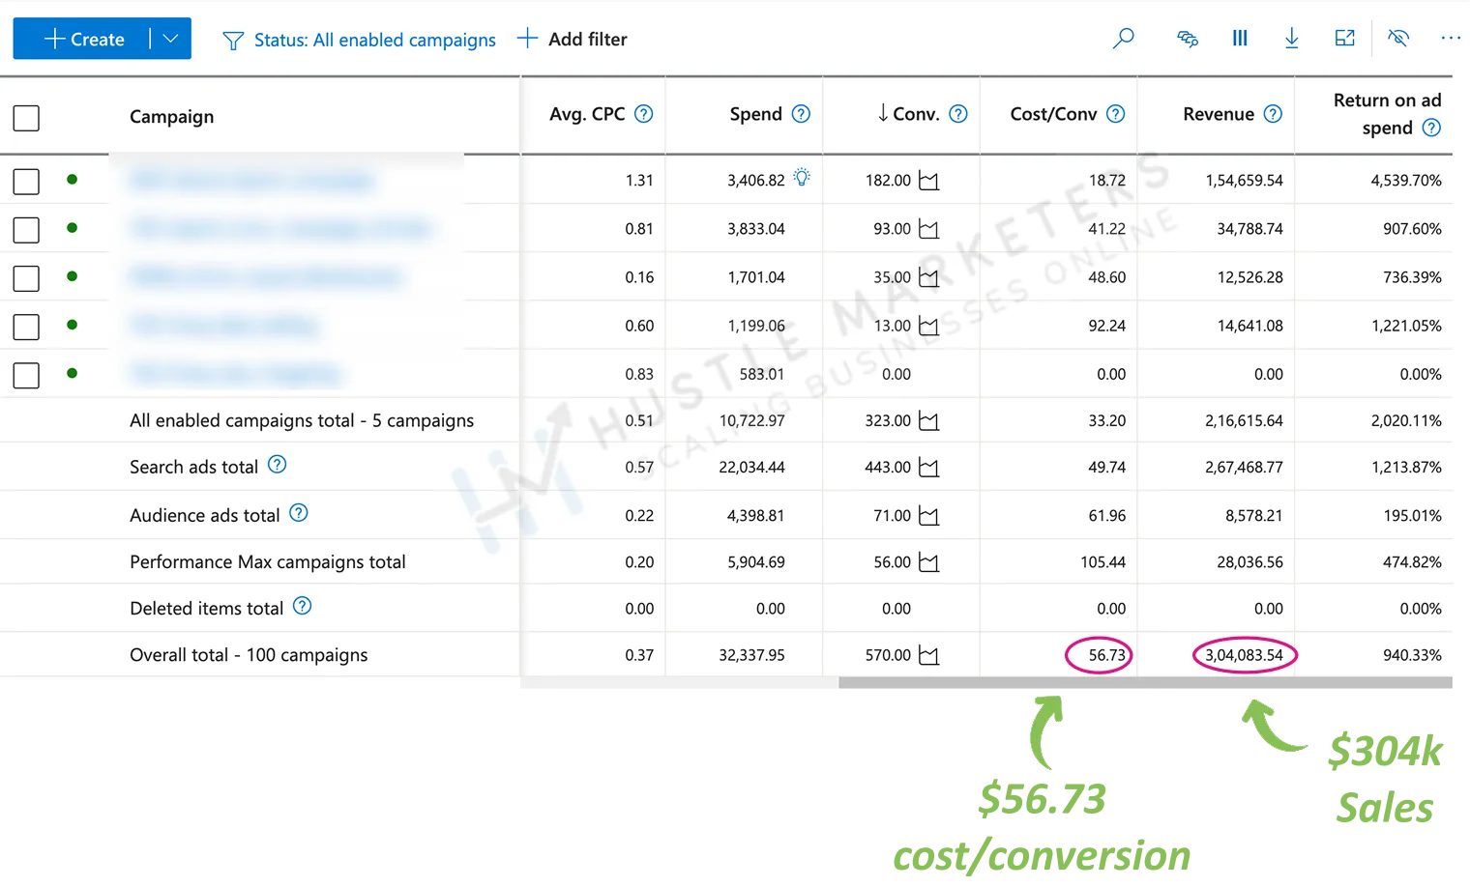Viewport: 1470px width, 887px height.
Task: Open Search ads total help icon
Action: click(x=277, y=465)
